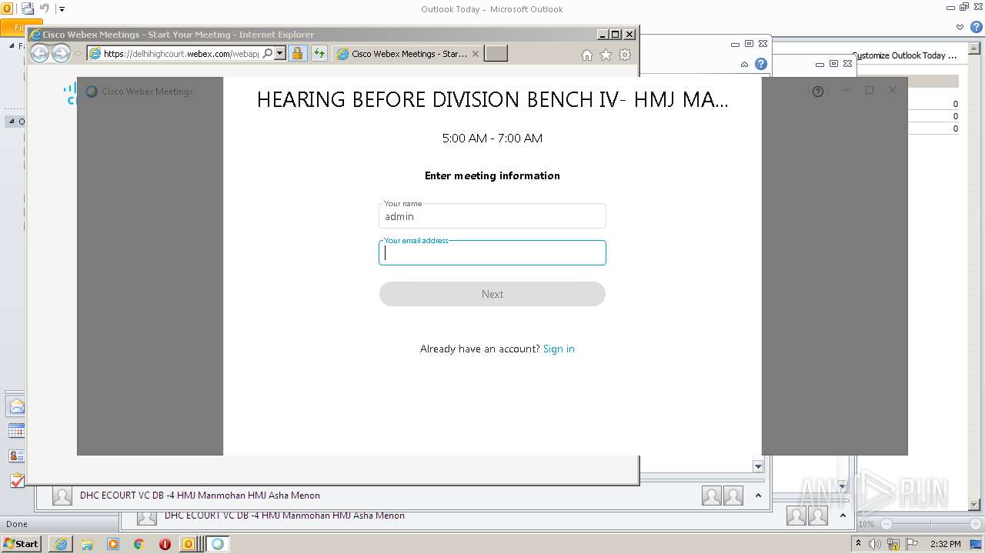985x554 pixels.
Task: Open IE Tools gear menu
Action: [x=625, y=55]
